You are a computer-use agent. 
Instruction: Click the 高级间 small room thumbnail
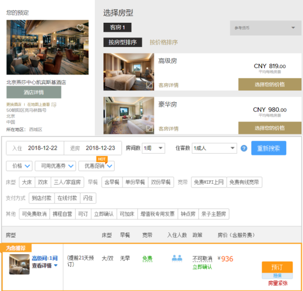tap(19, 264)
